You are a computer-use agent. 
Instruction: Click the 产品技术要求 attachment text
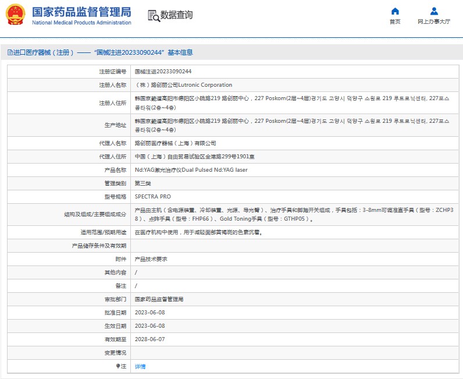(151, 259)
